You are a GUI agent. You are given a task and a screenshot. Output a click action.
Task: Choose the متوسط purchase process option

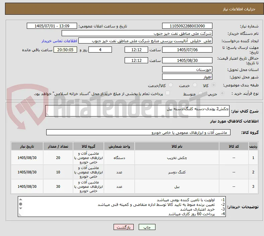[x=200, y=93]
